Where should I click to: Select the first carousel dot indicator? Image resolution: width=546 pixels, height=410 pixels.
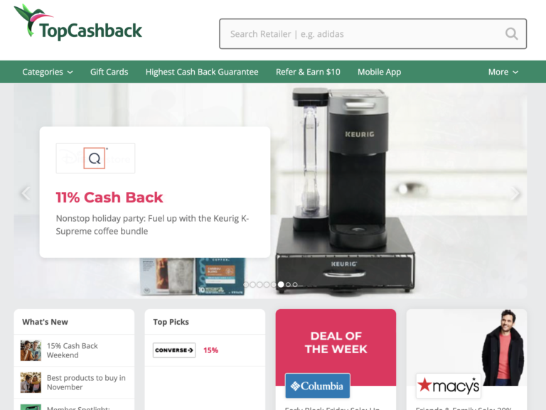coord(246,285)
